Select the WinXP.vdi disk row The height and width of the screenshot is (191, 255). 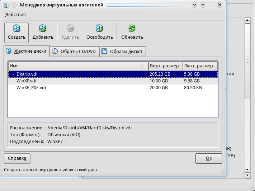113,81
